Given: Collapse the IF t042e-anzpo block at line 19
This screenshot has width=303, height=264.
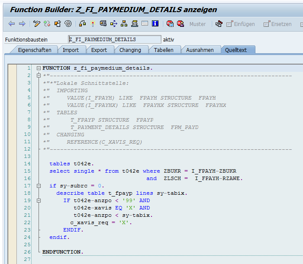Looking at the screenshot, I should click(39, 201).
